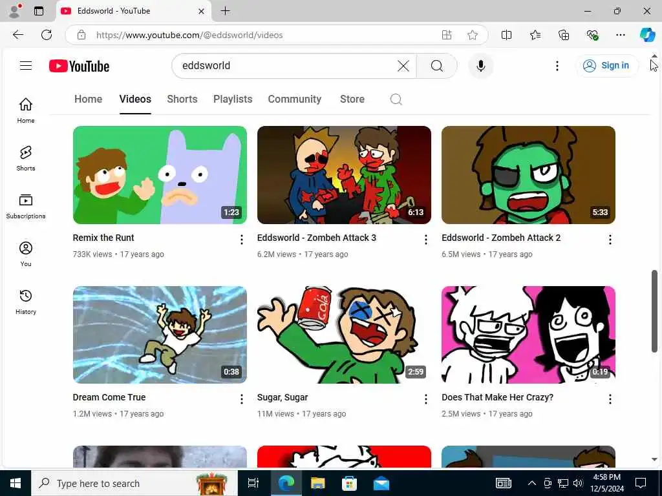The height and width of the screenshot is (496, 662).
Task: Run search with the magnifier button
Action: [437, 66]
